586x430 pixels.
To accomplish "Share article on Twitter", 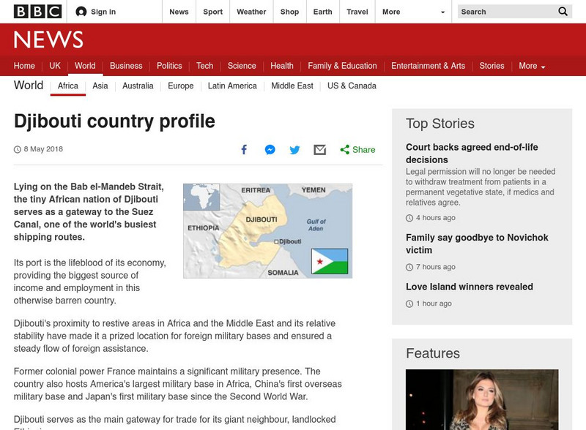I will (x=295, y=150).
